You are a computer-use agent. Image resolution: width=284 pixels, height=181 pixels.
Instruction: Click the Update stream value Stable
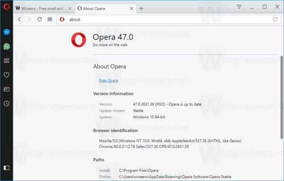click(138, 111)
